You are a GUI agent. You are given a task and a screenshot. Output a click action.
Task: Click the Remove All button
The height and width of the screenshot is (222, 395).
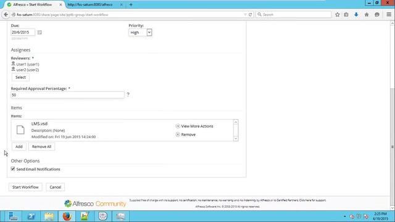41,147
